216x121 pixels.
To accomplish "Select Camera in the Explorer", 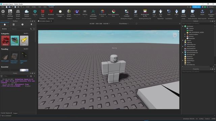I will 191,28.
